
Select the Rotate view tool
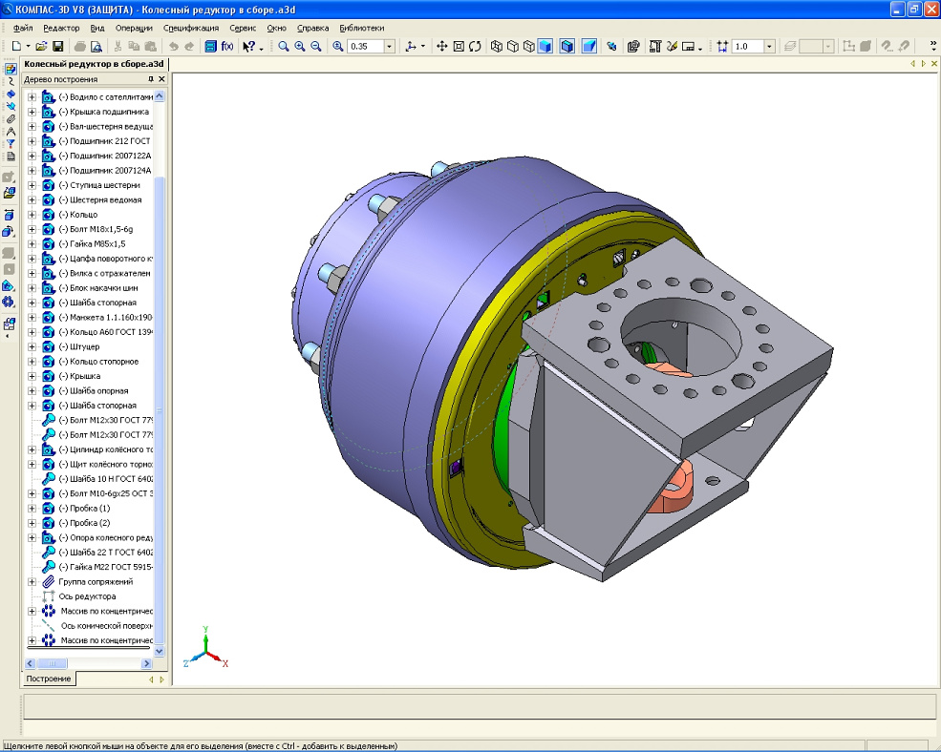click(475, 46)
